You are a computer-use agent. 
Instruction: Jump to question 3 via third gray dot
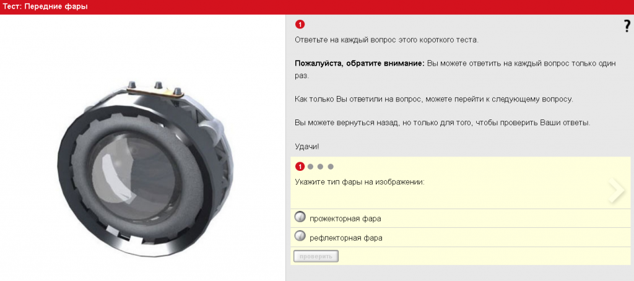[321, 166]
